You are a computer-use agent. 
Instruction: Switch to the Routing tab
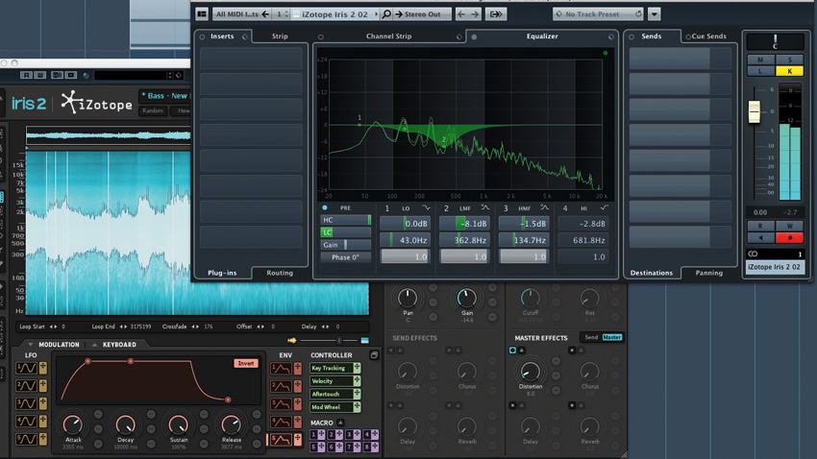click(x=280, y=273)
